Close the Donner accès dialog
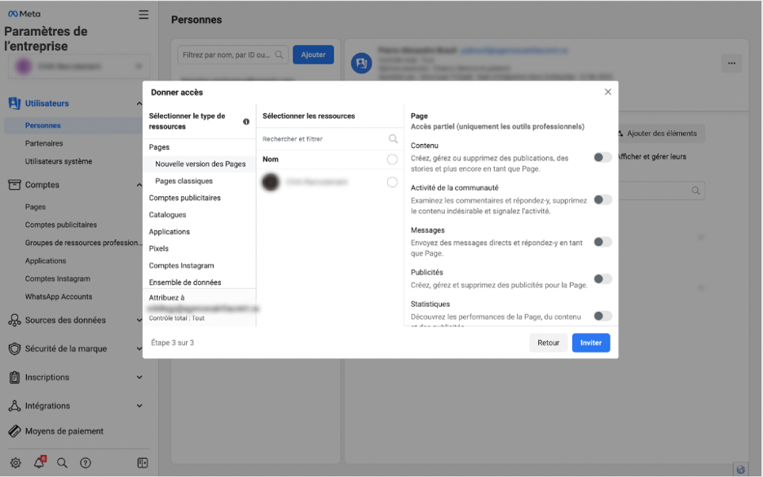 (608, 92)
